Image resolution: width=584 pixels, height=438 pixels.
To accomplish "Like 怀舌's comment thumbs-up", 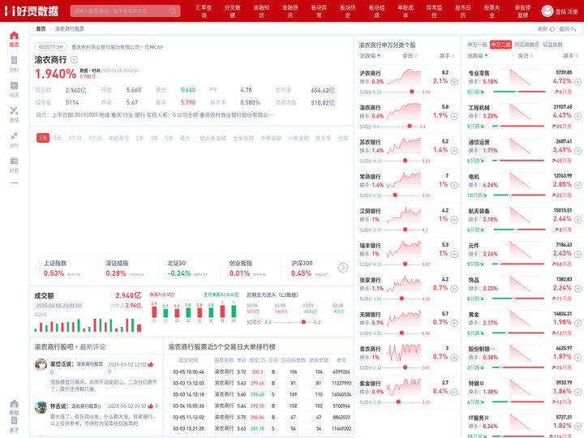I will (x=151, y=406).
